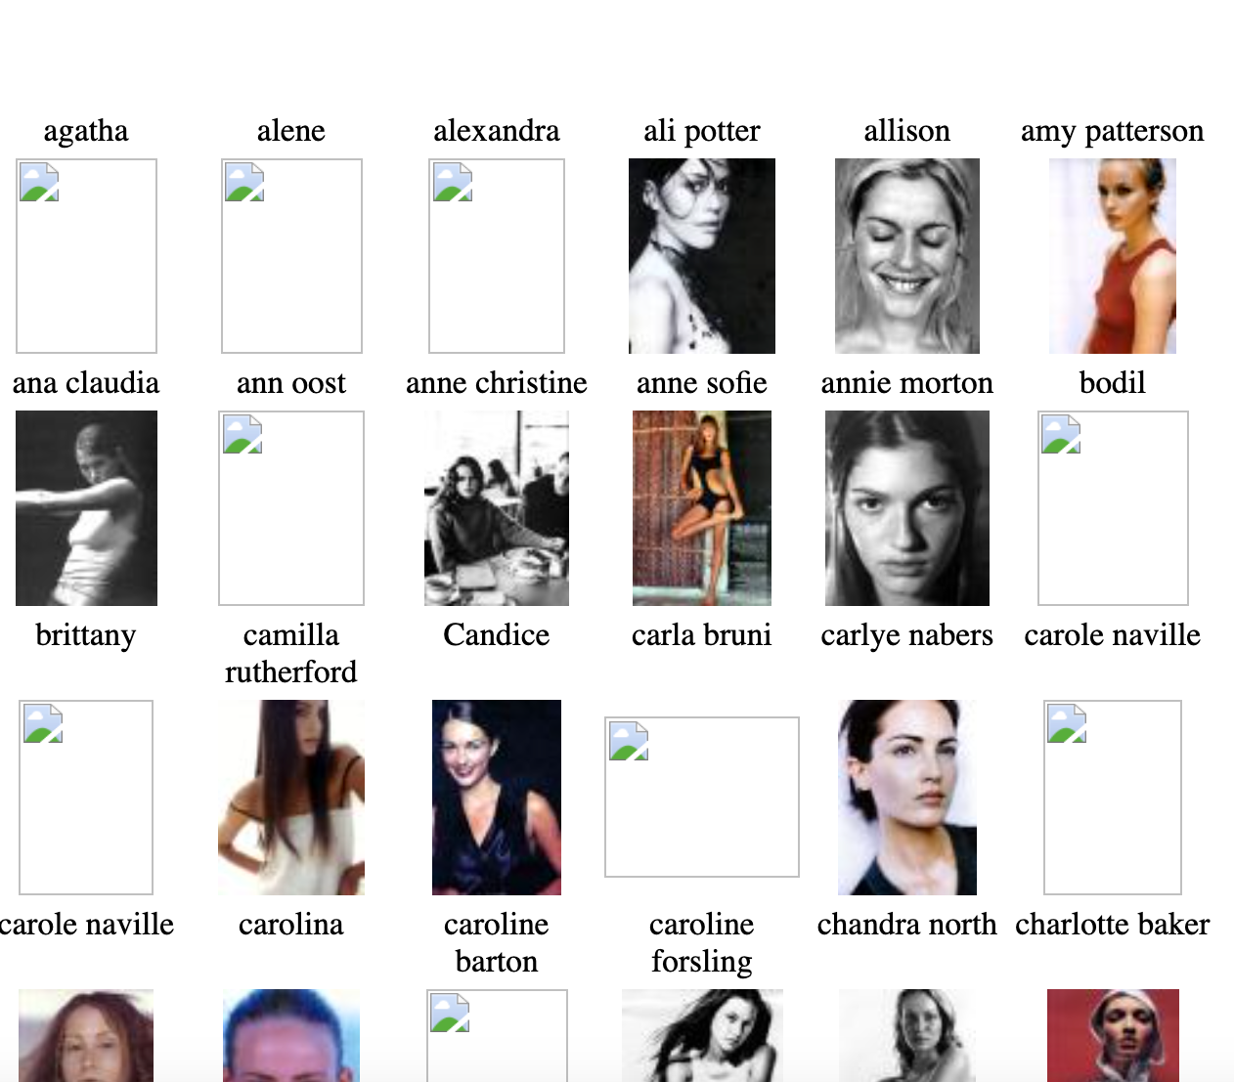
Task: Open the camilla rutherford long-hair photo
Action: [x=291, y=798]
